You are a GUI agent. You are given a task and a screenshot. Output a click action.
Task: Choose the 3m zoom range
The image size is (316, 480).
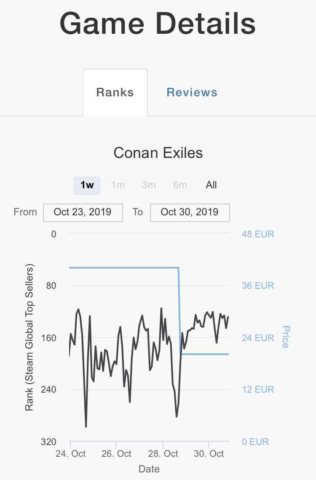(x=149, y=185)
